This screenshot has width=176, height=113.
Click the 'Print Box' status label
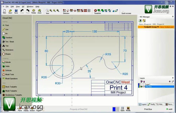pos(148,109)
